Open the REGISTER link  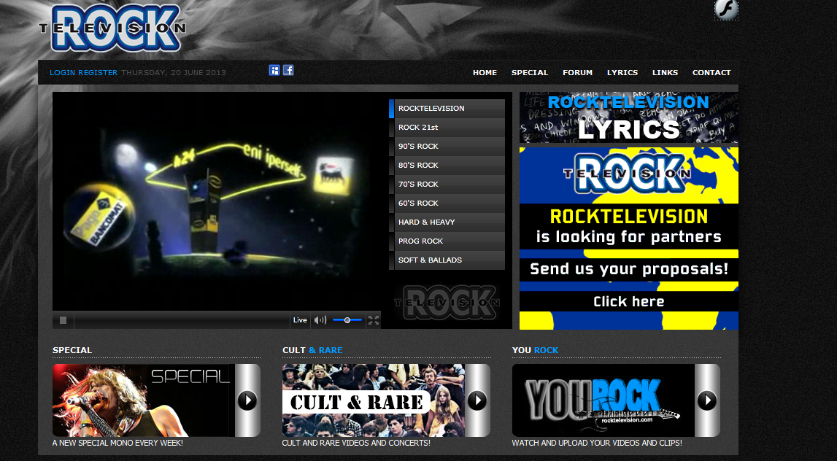pos(98,72)
